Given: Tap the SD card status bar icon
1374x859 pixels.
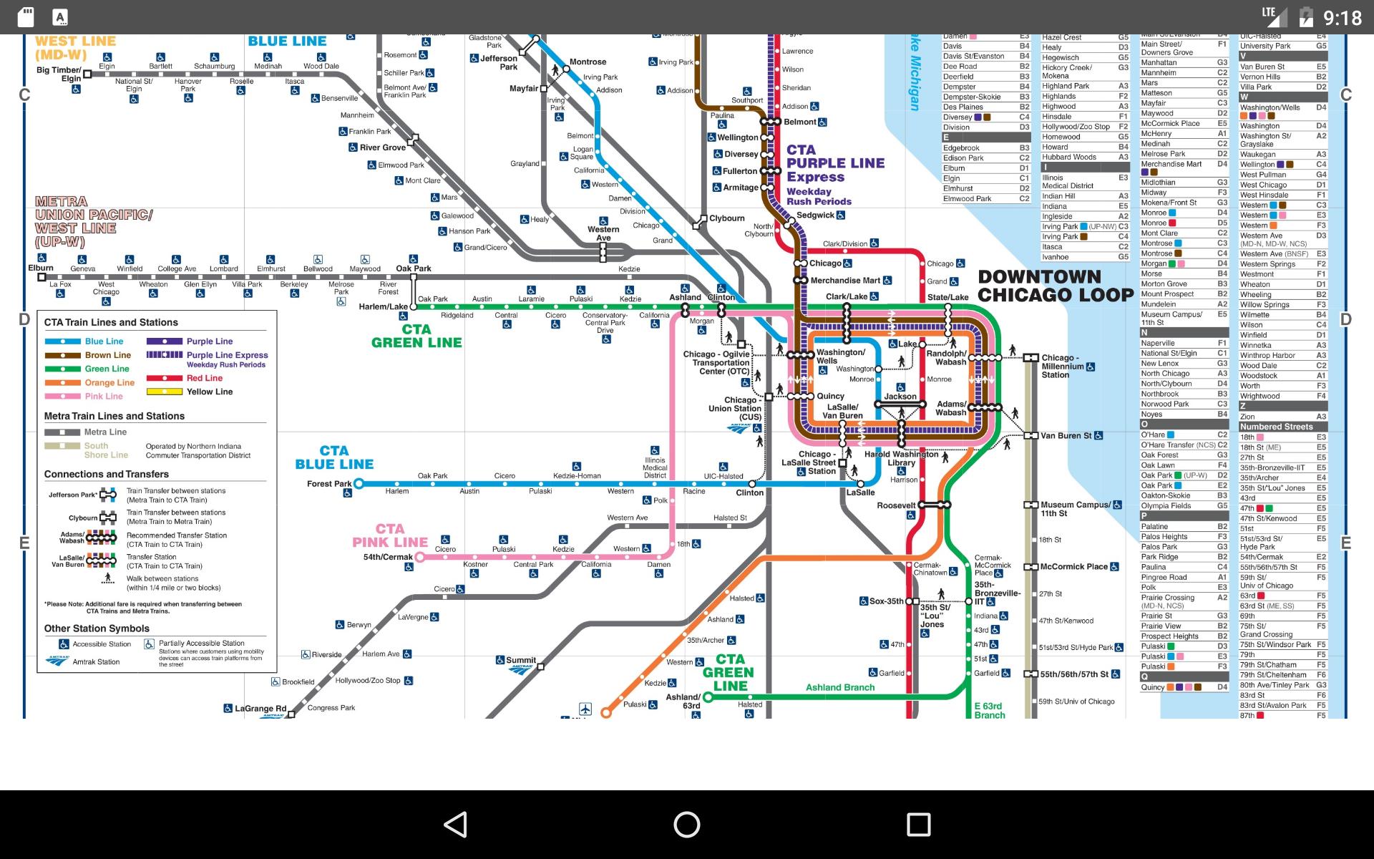Looking at the screenshot, I should [26, 17].
